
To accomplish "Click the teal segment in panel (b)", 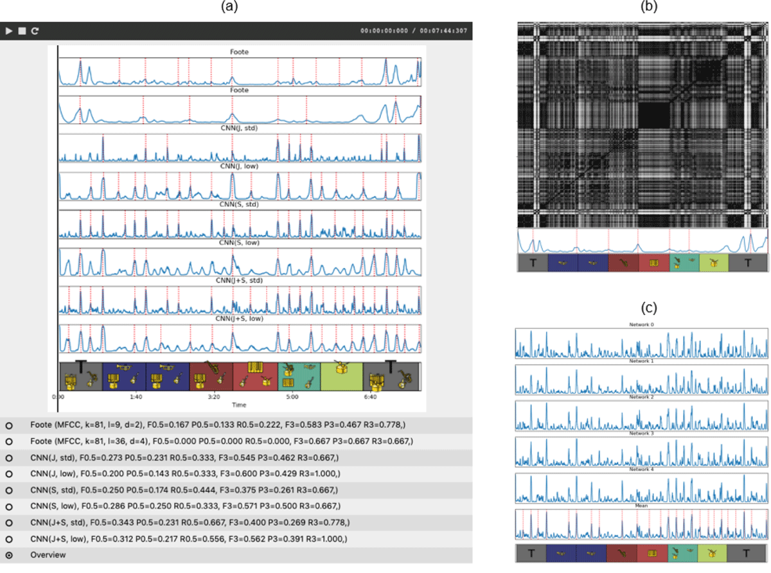I will coord(683,263).
